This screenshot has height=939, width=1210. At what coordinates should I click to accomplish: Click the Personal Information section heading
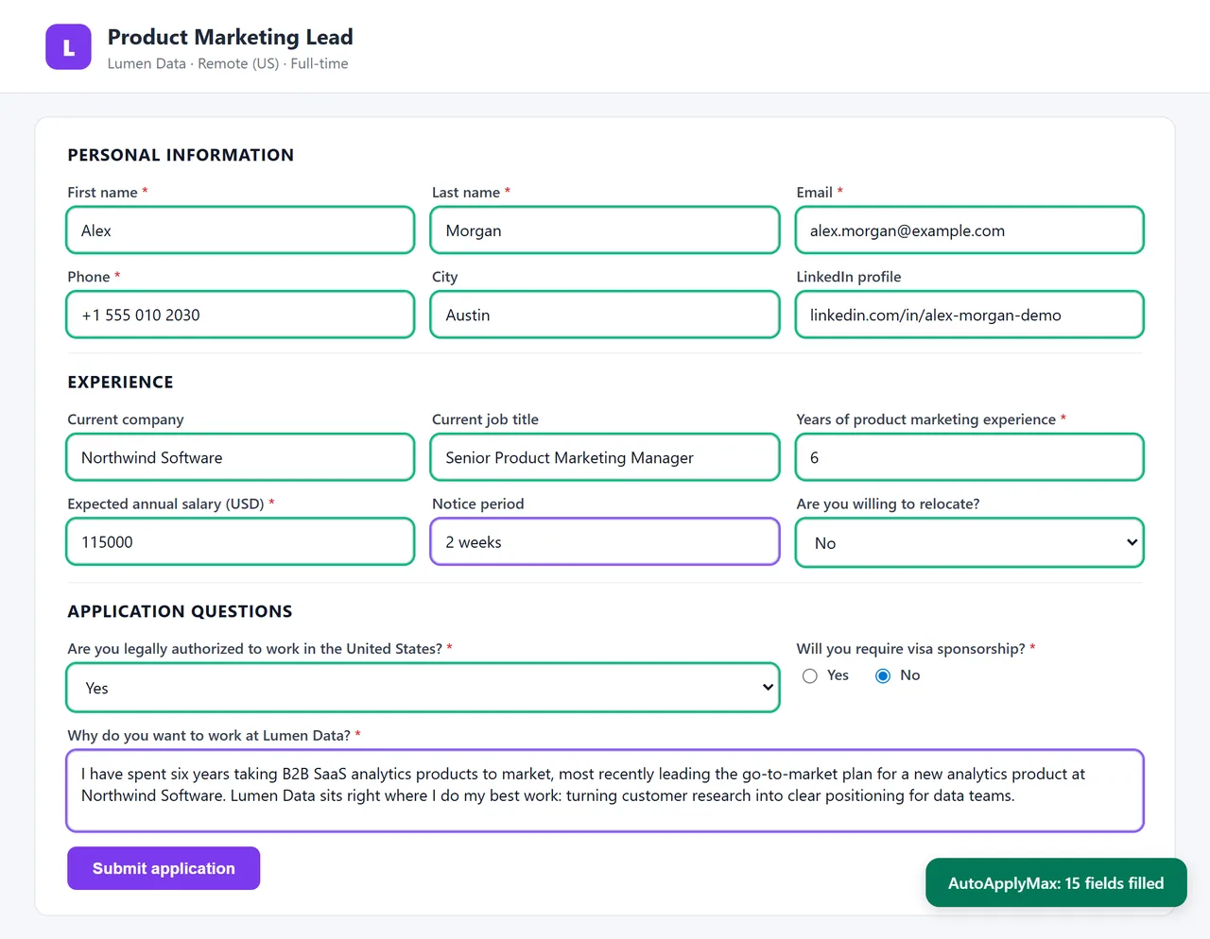(181, 155)
